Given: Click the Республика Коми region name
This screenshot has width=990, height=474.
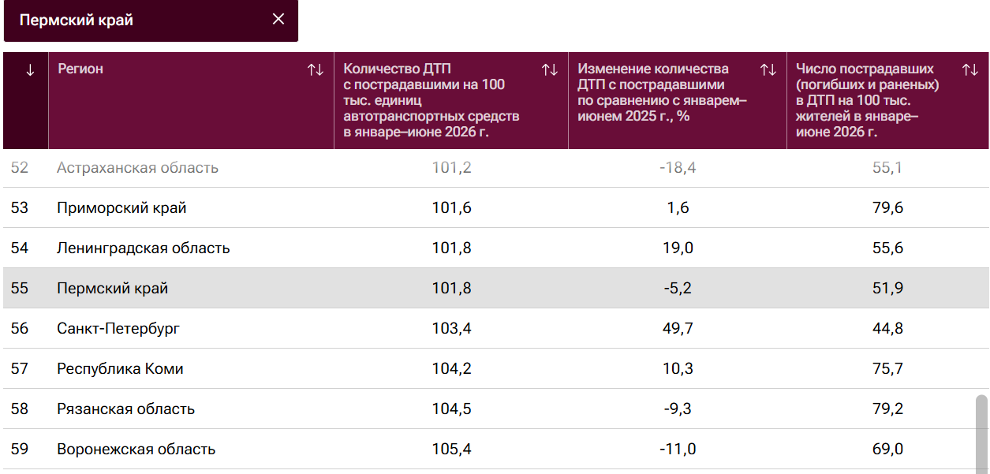Looking at the screenshot, I should tap(120, 368).
